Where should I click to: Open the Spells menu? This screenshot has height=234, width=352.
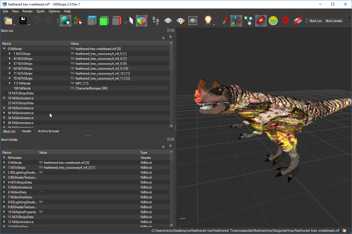click(41, 11)
